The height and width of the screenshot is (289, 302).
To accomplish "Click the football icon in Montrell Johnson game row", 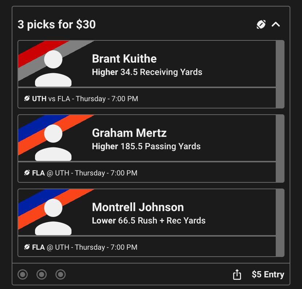I will click(x=27, y=247).
